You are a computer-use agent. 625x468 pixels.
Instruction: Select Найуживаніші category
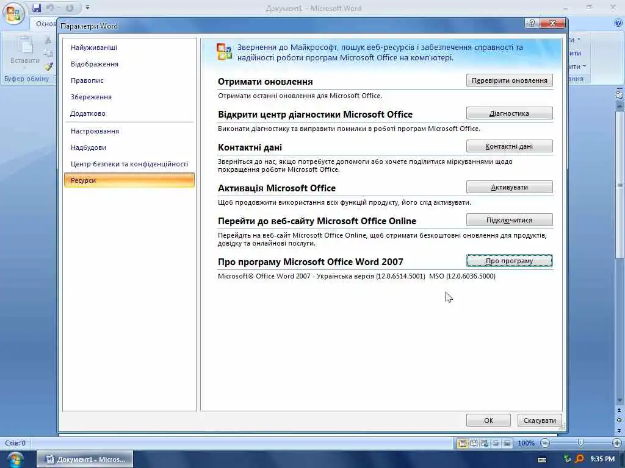[x=129, y=48]
